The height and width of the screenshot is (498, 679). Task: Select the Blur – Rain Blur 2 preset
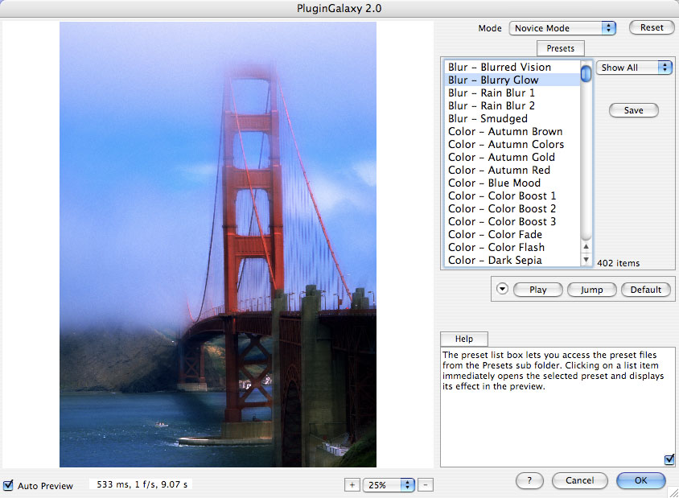pos(512,105)
